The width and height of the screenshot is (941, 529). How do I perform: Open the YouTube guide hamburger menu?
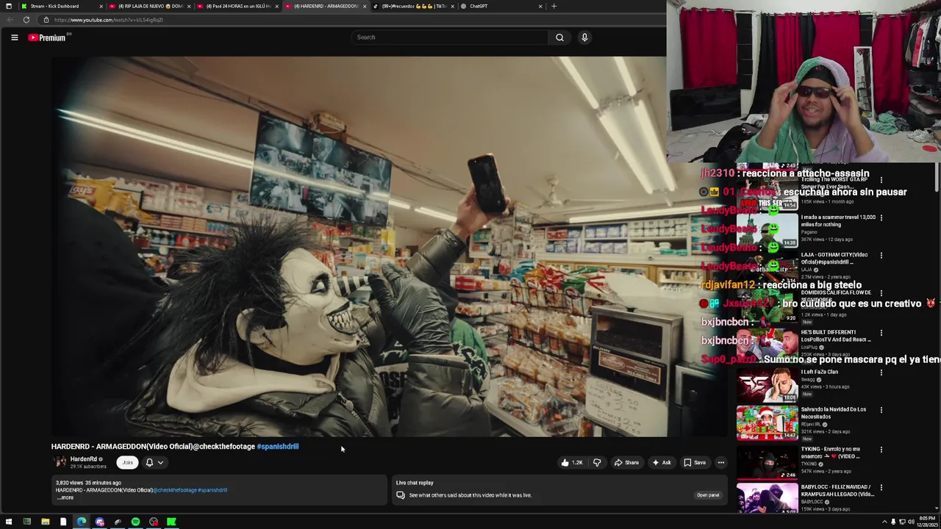click(x=14, y=37)
